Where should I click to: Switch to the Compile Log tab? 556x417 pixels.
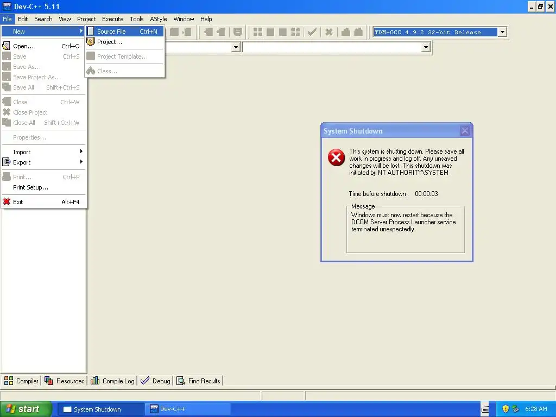[113, 381]
